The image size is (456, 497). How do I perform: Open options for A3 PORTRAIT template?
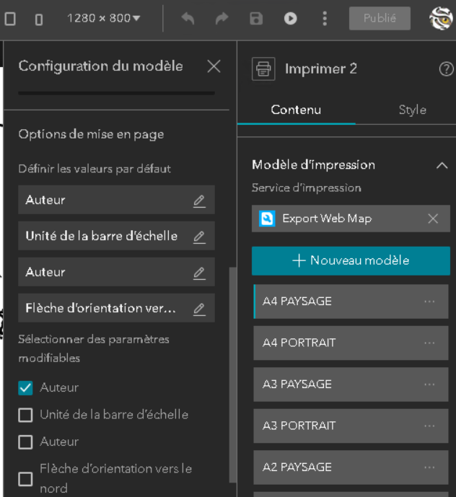tap(429, 426)
